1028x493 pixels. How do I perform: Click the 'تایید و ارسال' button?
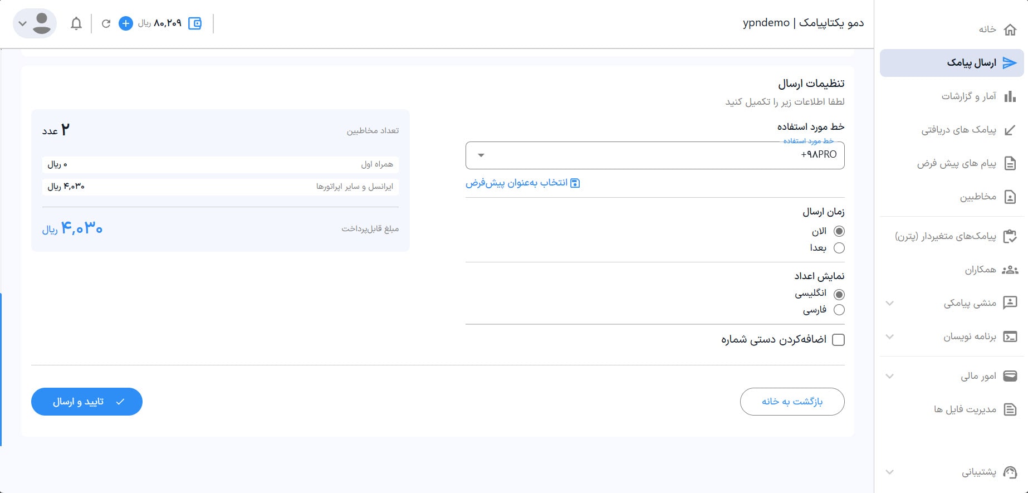(x=87, y=402)
